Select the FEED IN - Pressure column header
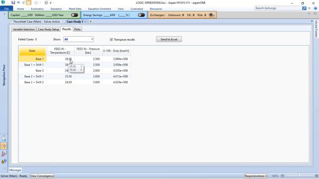 click(x=88, y=51)
